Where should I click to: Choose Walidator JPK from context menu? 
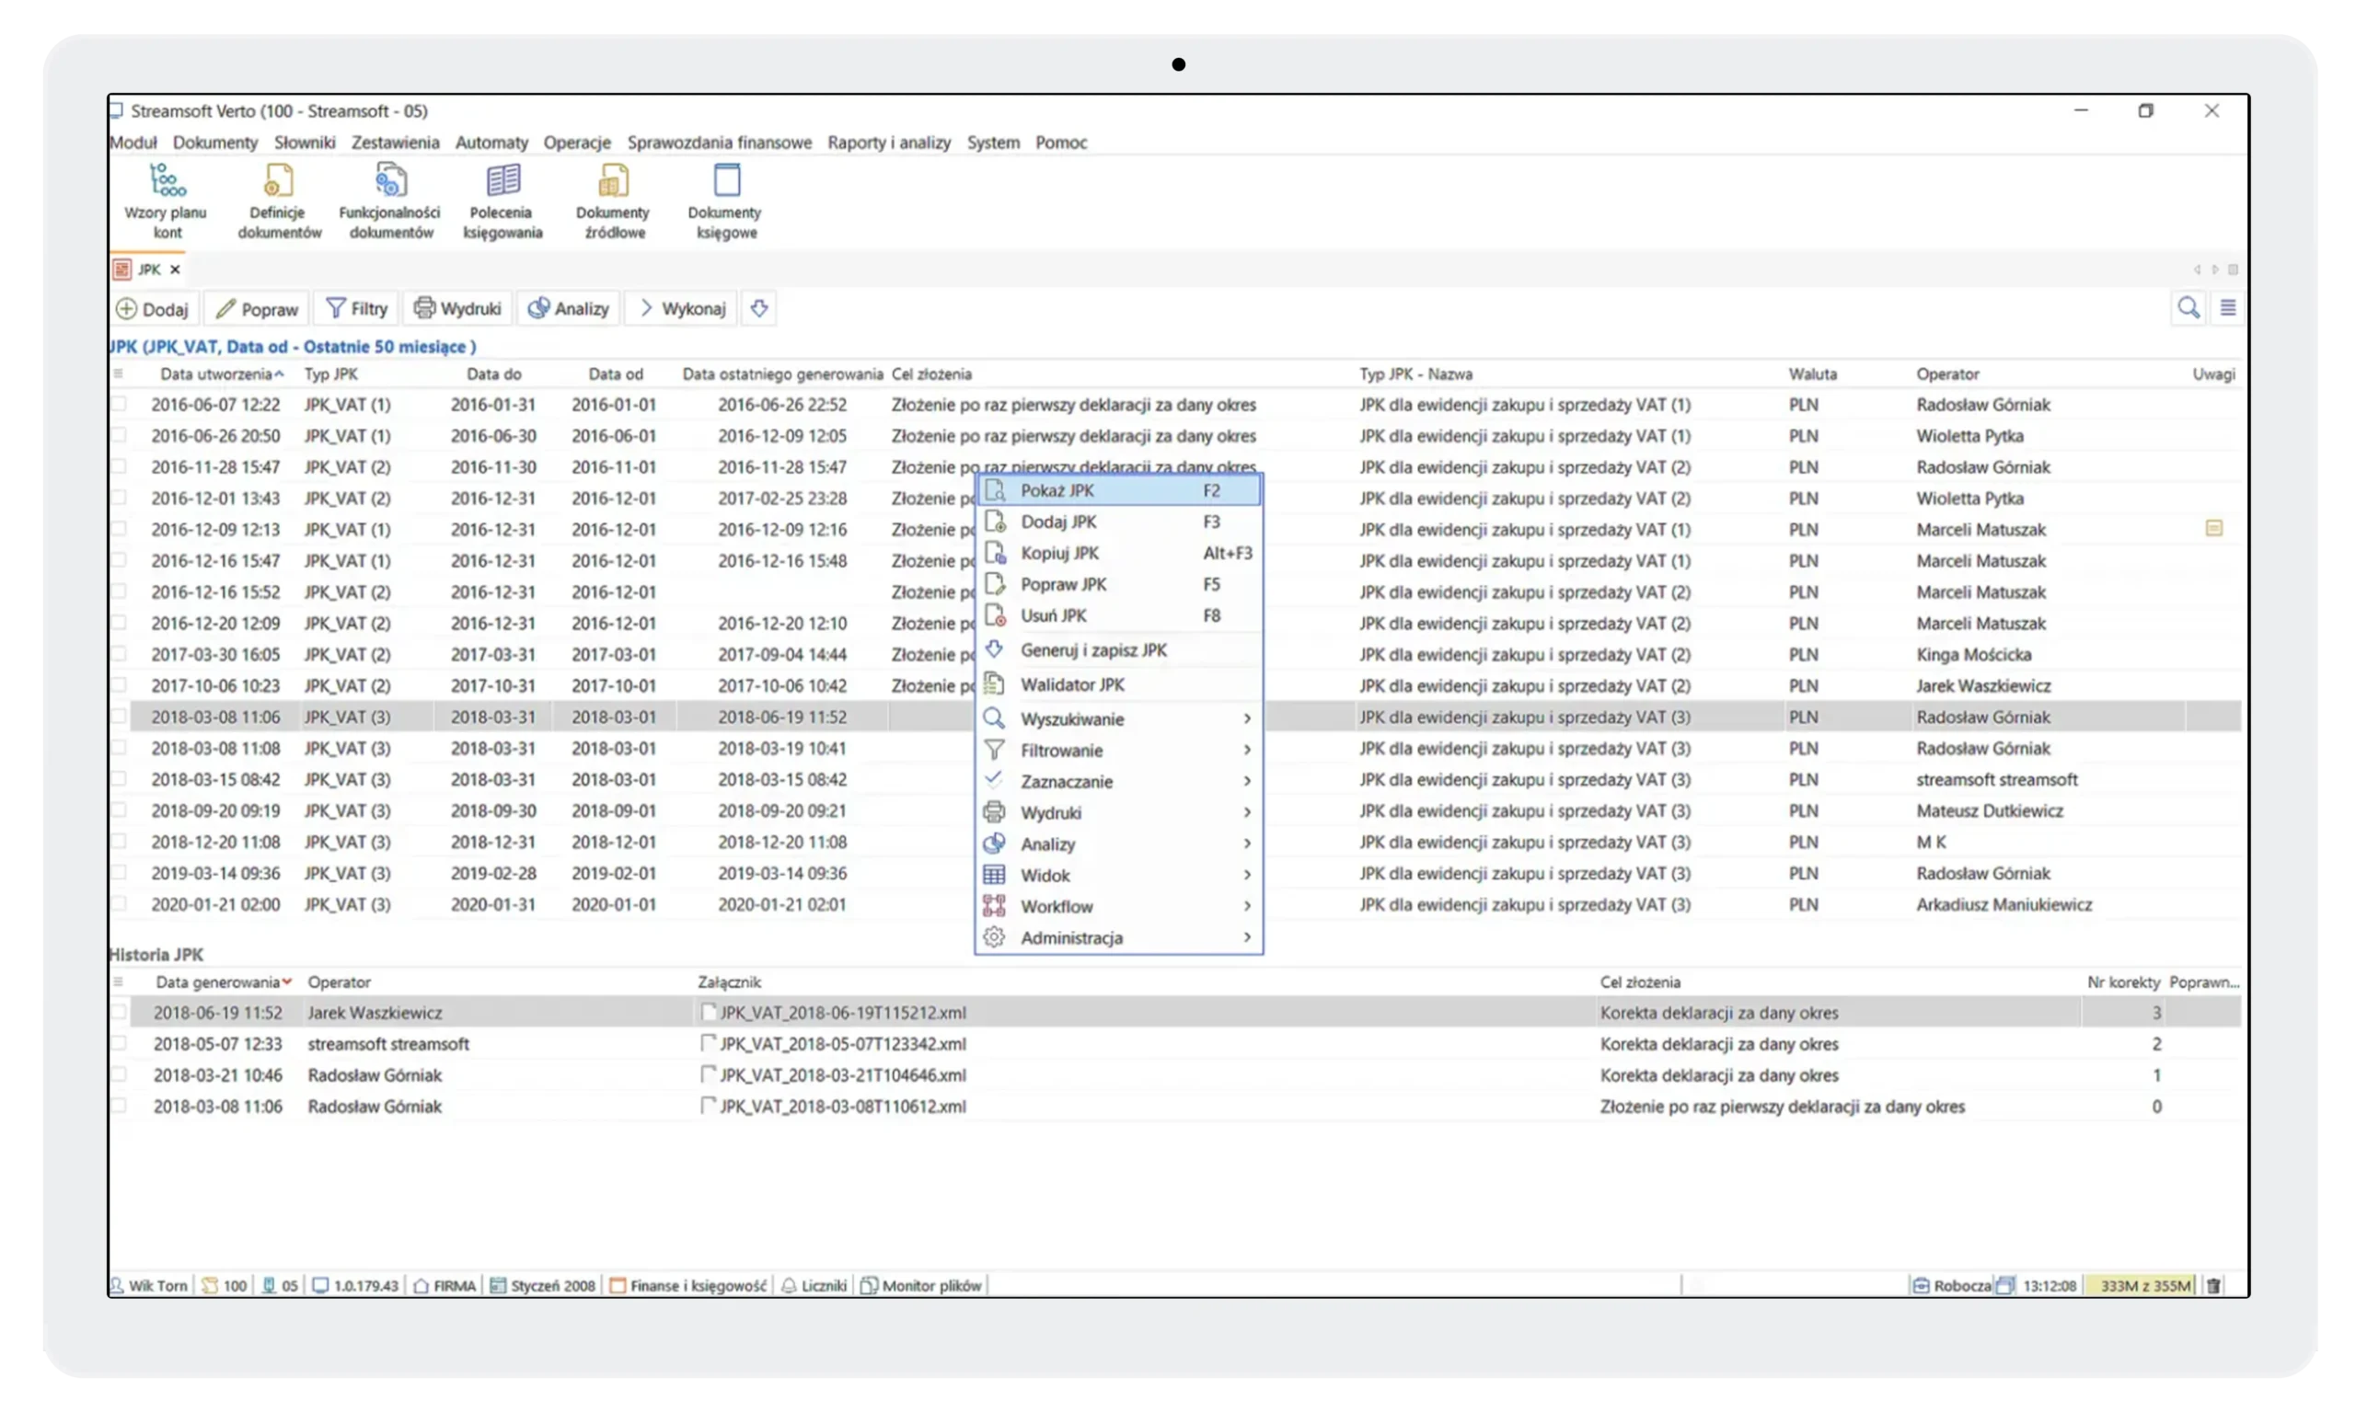[1072, 685]
